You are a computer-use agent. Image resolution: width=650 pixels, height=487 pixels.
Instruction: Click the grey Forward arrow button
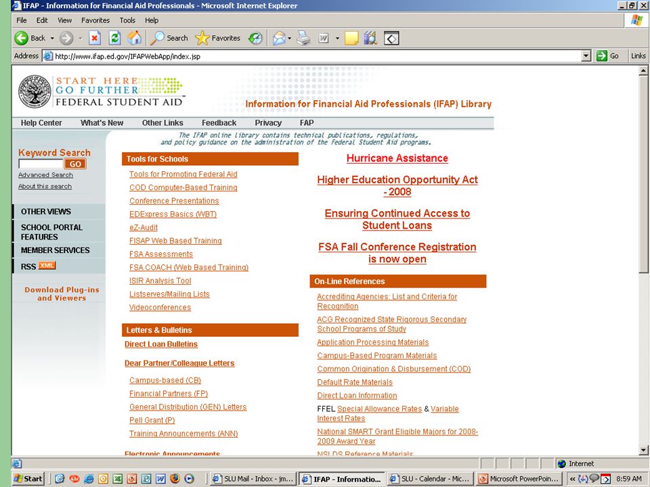point(66,38)
